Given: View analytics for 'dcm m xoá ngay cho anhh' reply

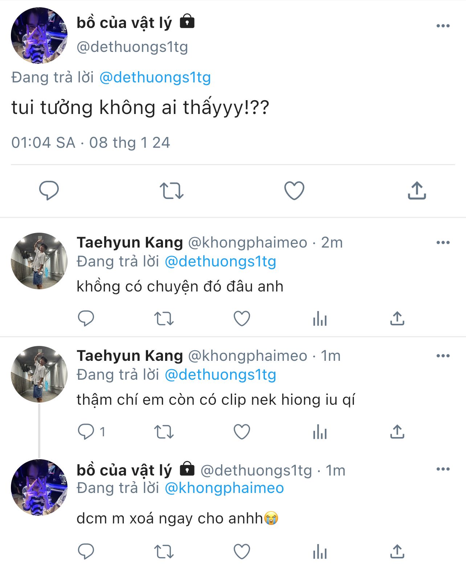Looking at the screenshot, I should click(x=320, y=552).
